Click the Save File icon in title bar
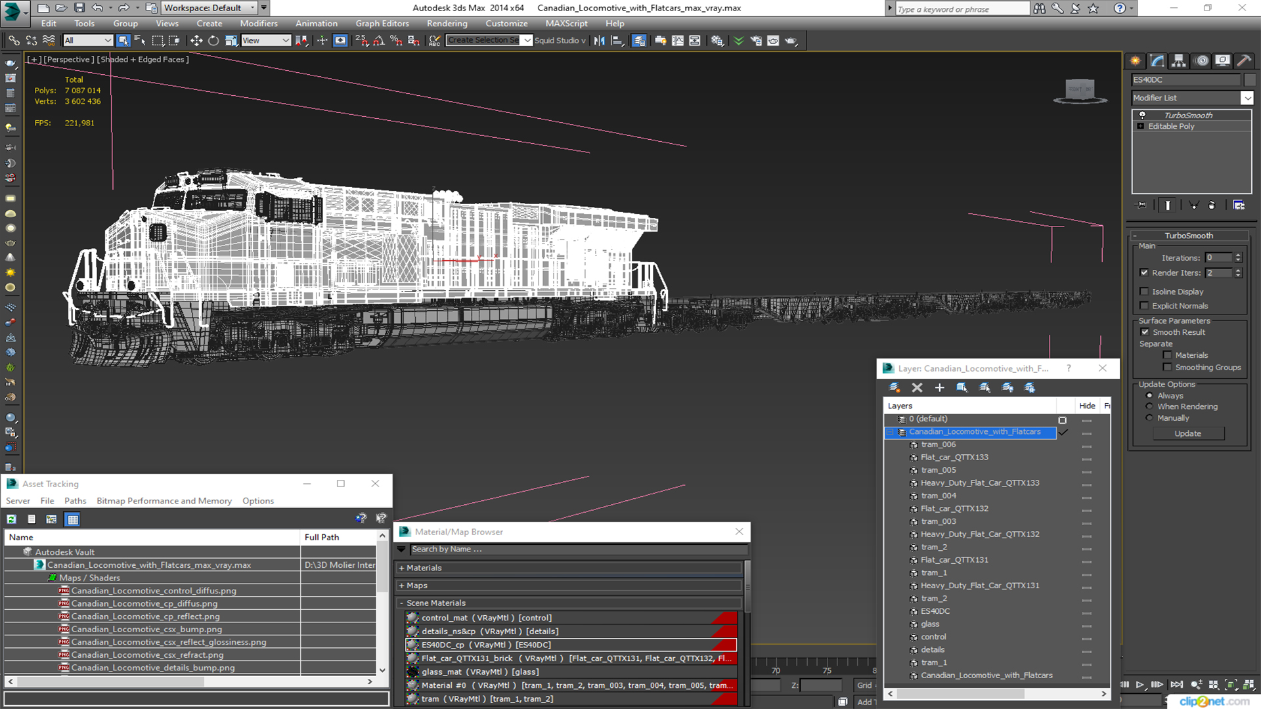 [x=79, y=8]
